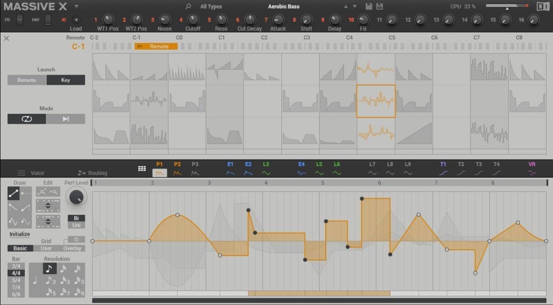Open the E1 envelope tab
The width and height of the screenshot is (553, 305).
coord(230,169)
